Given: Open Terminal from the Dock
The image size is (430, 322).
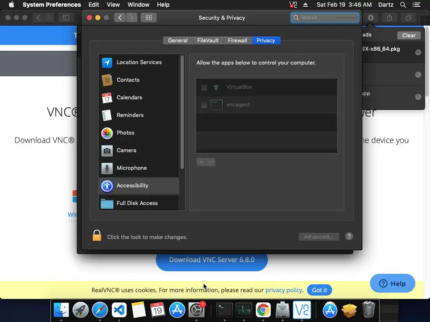Looking at the screenshot, I should pyautogui.click(x=225, y=310).
